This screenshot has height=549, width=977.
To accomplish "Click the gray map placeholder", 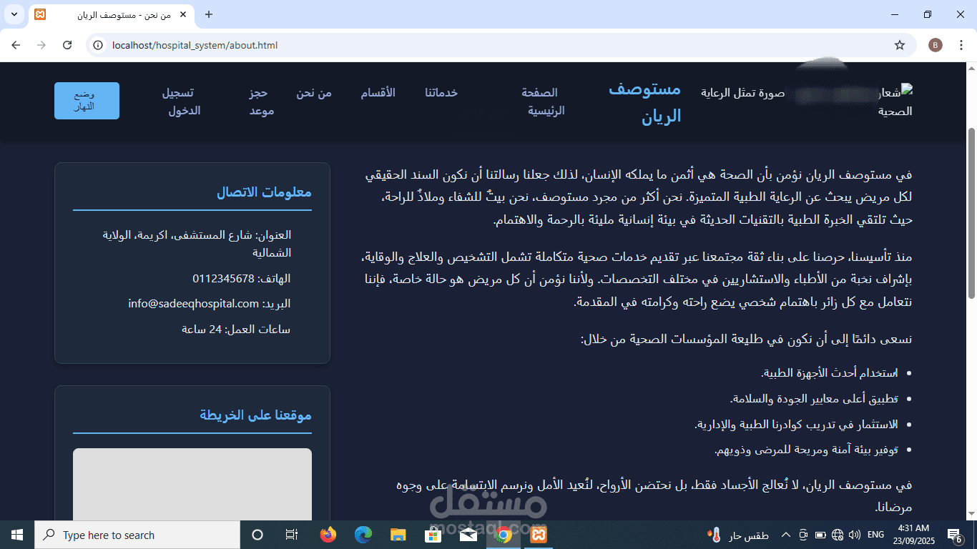I will click(192, 484).
